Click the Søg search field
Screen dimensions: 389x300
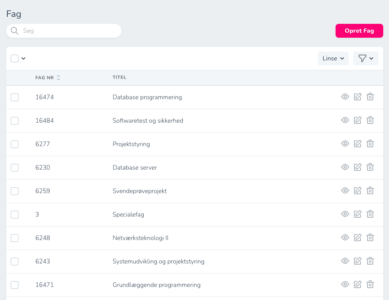(69, 31)
